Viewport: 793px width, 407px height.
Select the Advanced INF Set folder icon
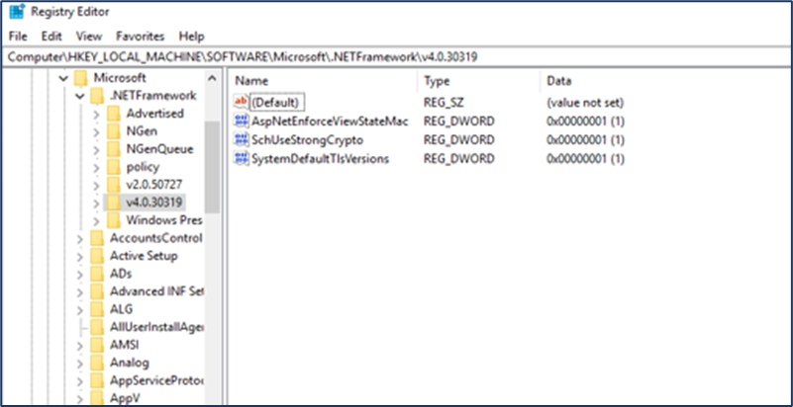[x=97, y=291]
